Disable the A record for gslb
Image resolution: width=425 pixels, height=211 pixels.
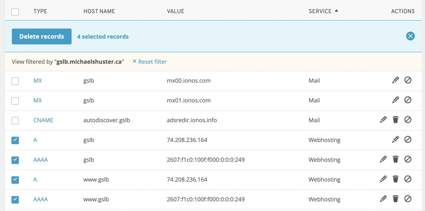pyautogui.click(x=408, y=140)
